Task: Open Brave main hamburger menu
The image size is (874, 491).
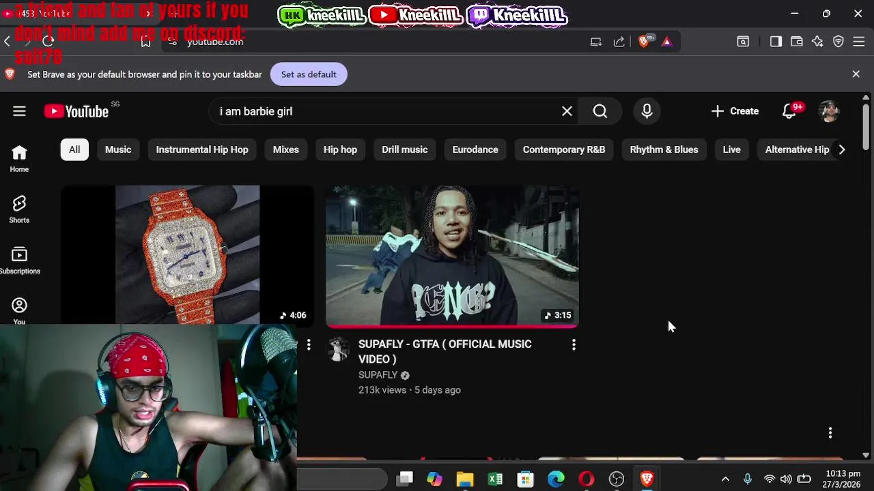Action: [x=859, y=42]
